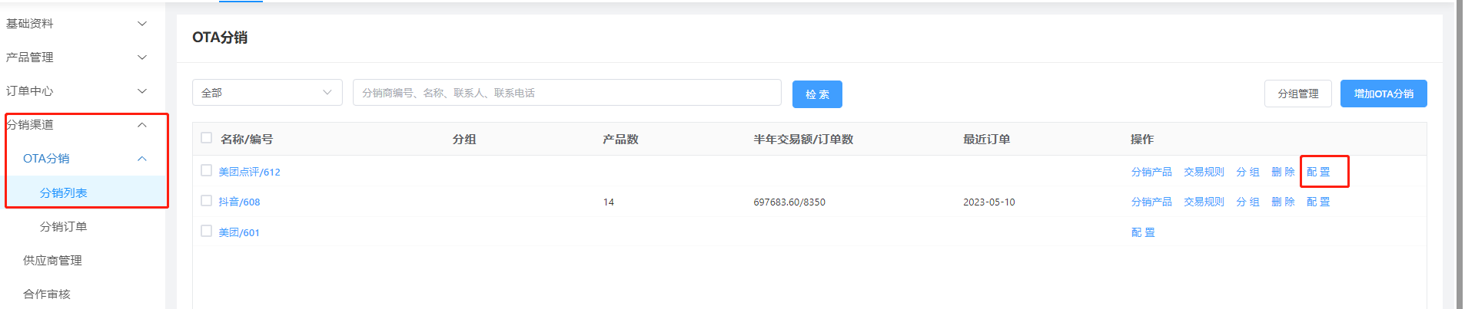1465x309 pixels.
Task: Check the 美团点评/612 row checkbox
Action: coord(206,170)
